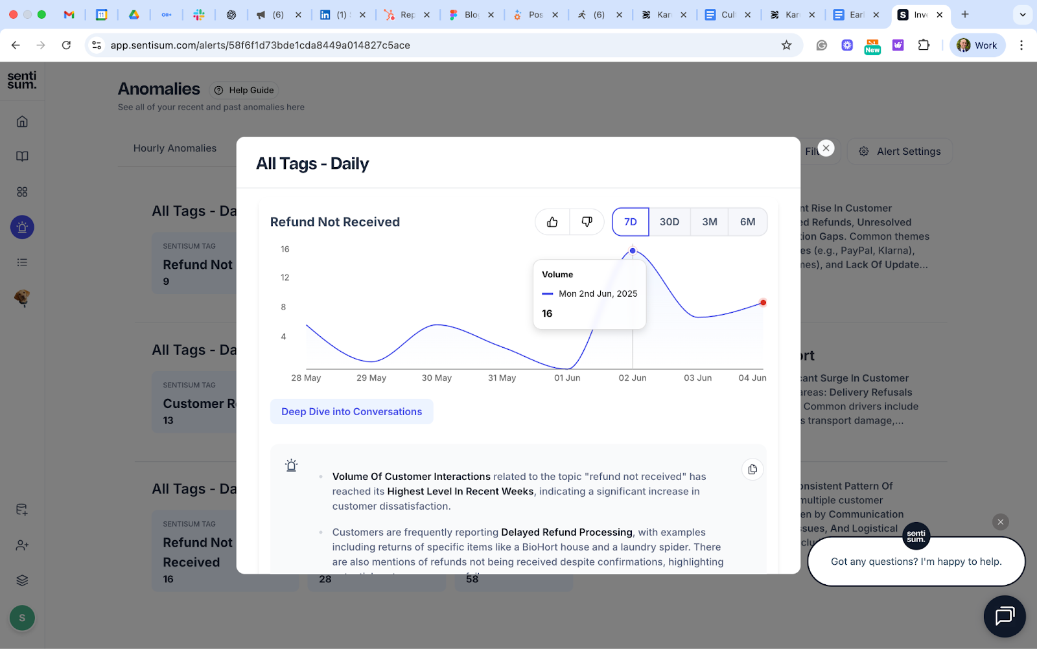The height and width of the screenshot is (649, 1037).
Task: Copy the insight using the copy icon
Action: pyautogui.click(x=752, y=469)
